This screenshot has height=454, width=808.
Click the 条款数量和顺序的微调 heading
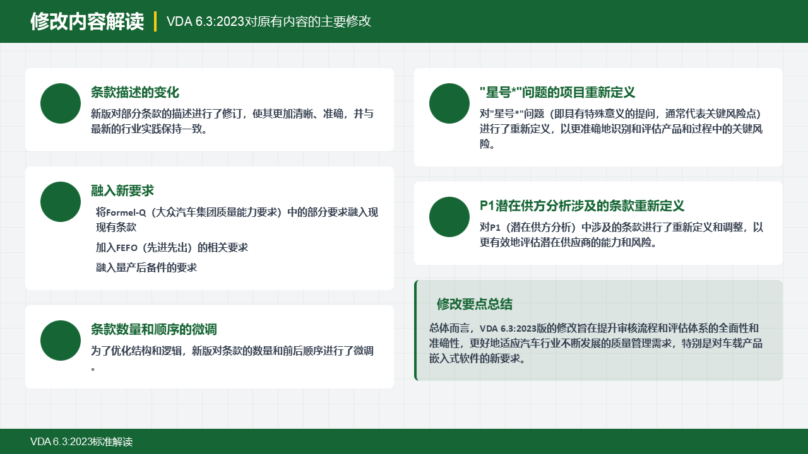coord(154,330)
